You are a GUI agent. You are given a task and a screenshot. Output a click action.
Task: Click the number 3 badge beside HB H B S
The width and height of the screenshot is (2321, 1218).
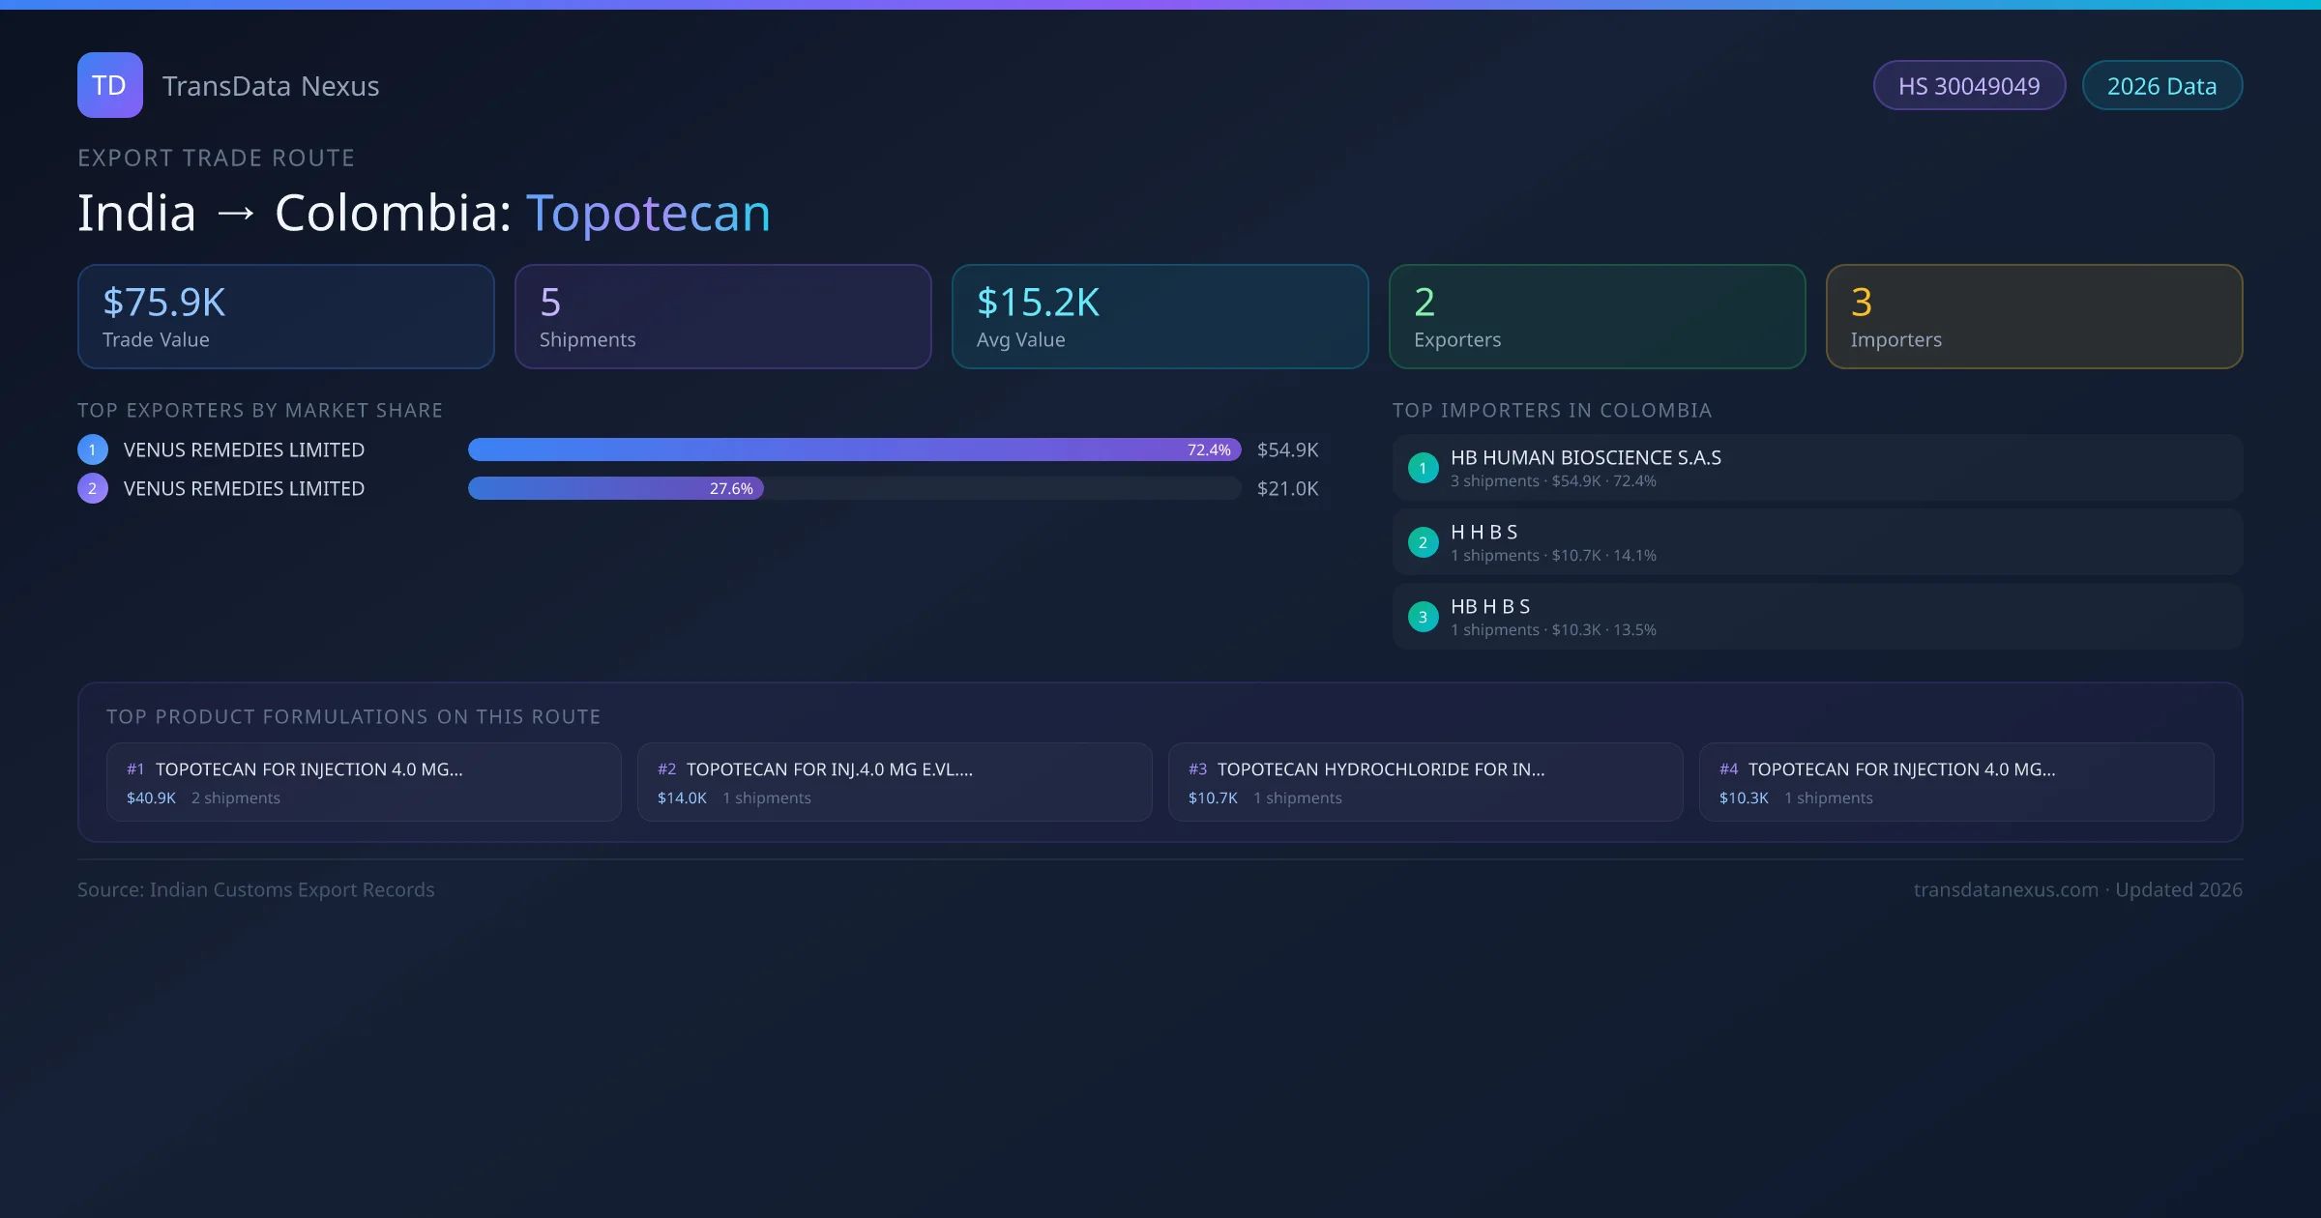[x=1423, y=616]
